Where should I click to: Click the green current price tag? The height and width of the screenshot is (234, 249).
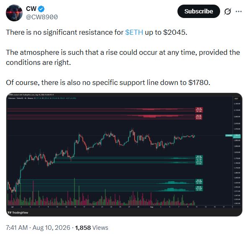pyautogui.click(x=233, y=136)
